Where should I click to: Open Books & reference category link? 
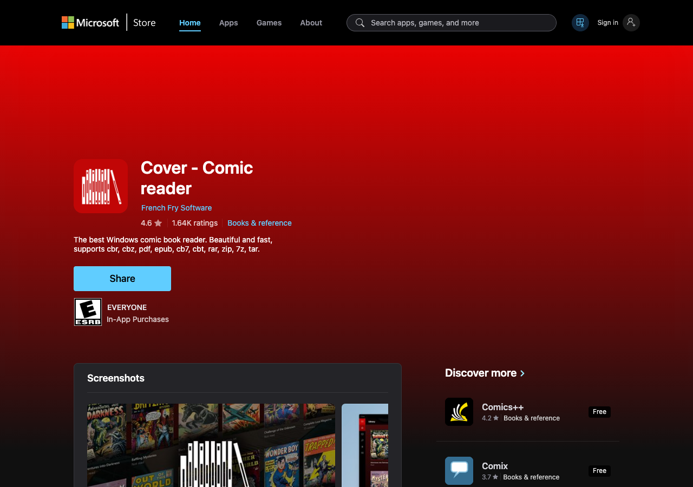[259, 223]
